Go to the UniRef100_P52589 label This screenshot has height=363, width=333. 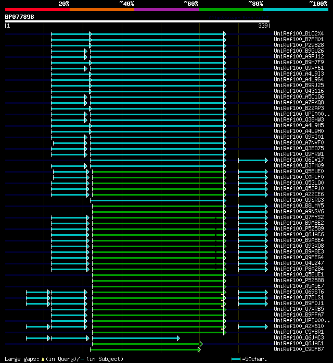click(x=299, y=229)
